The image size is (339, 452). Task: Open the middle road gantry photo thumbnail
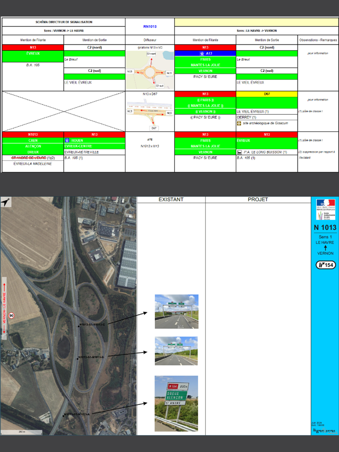[176, 351]
